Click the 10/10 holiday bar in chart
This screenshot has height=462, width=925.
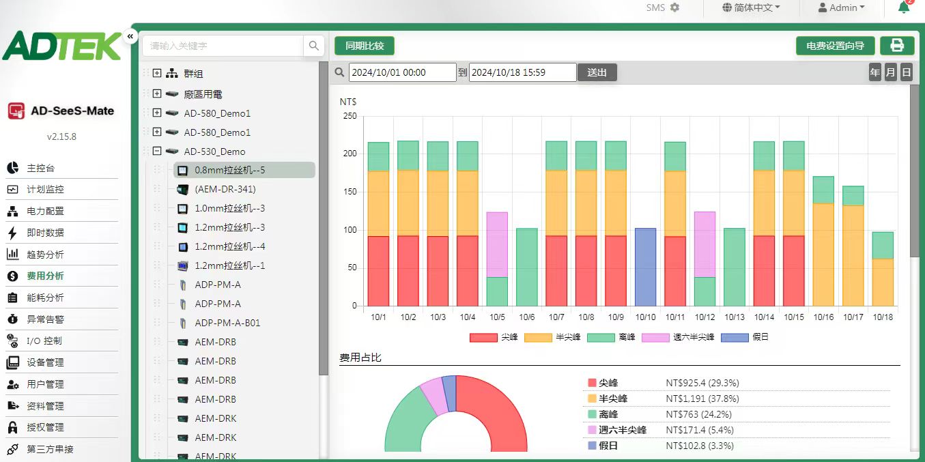click(x=645, y=267)
